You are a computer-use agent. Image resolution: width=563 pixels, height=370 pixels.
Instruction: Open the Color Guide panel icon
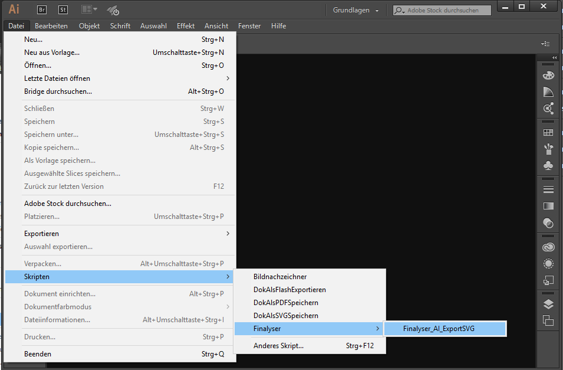click(548, 91)
